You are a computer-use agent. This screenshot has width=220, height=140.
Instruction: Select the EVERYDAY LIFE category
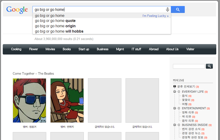193,92
